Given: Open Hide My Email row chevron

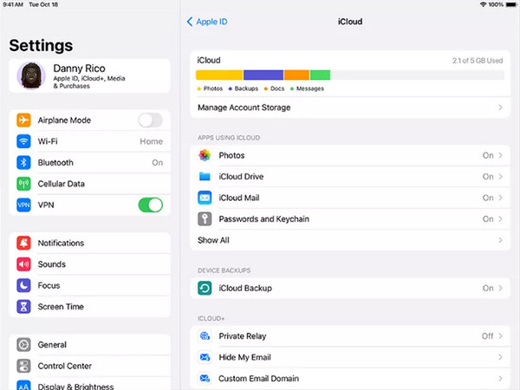Looking at the screenshot, I should pos(500,357).
